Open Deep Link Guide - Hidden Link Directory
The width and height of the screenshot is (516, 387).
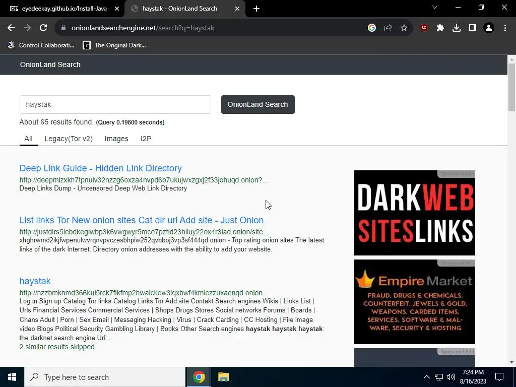(x=100, y=168)
